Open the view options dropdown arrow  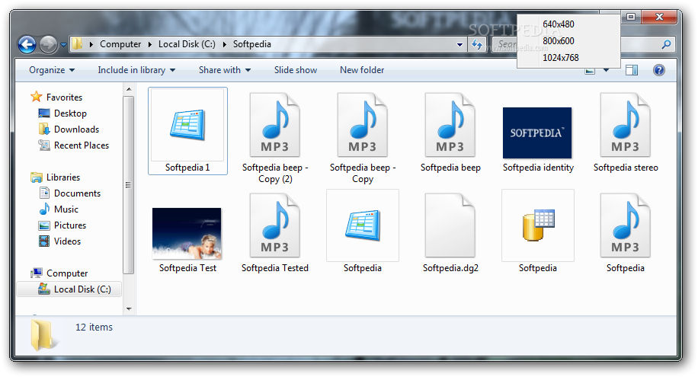[x=606, y=70]
